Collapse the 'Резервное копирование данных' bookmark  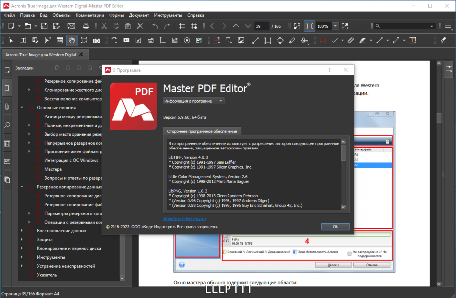[x=22, y=187]
